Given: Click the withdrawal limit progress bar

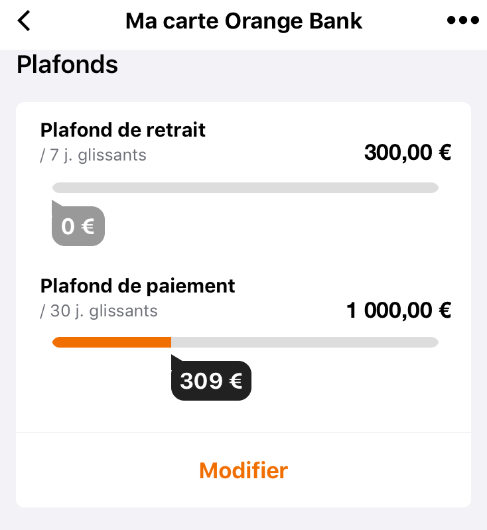Looking at the screenshot, I should point(245,188).
